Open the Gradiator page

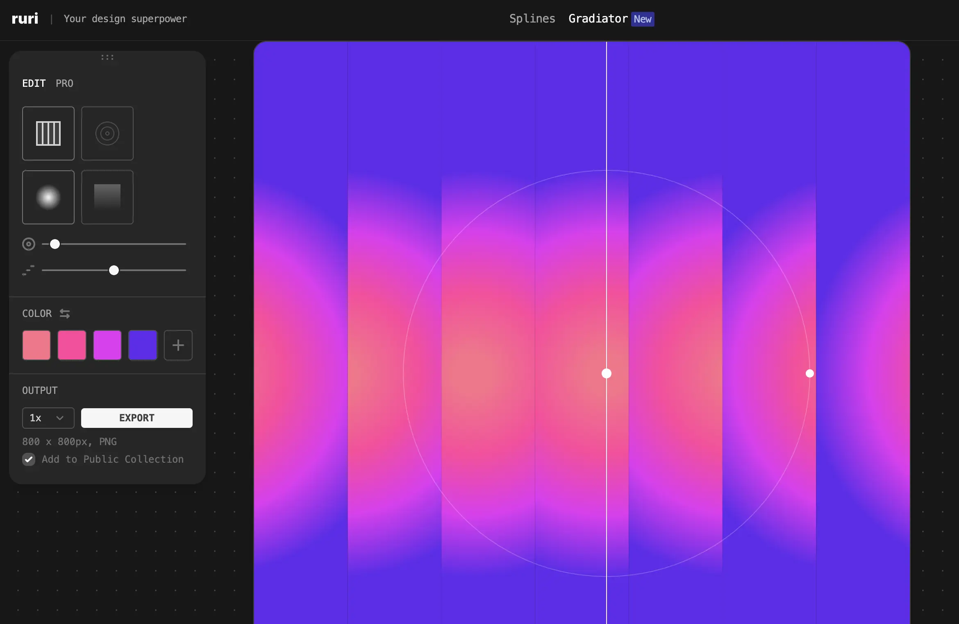pos(598,19)
